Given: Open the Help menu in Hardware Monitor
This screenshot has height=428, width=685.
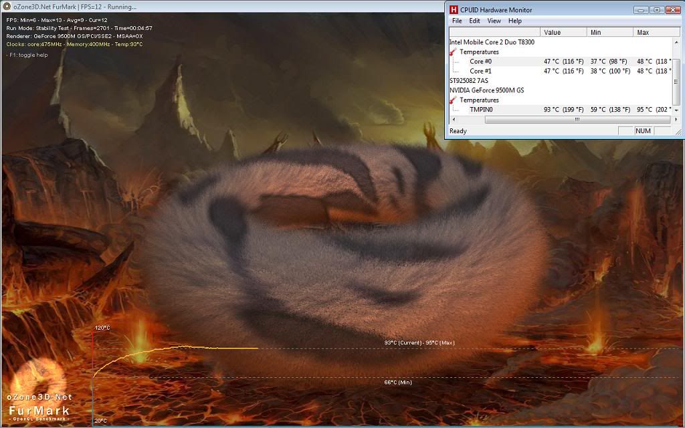Looking at the screenshot, I should click(515, 21).
